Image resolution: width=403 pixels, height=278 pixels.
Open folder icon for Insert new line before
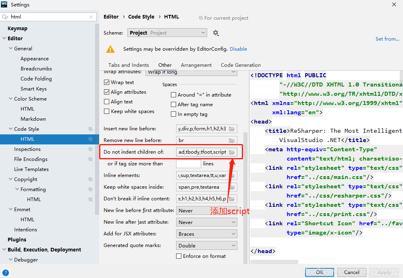[x=232, y=129]
